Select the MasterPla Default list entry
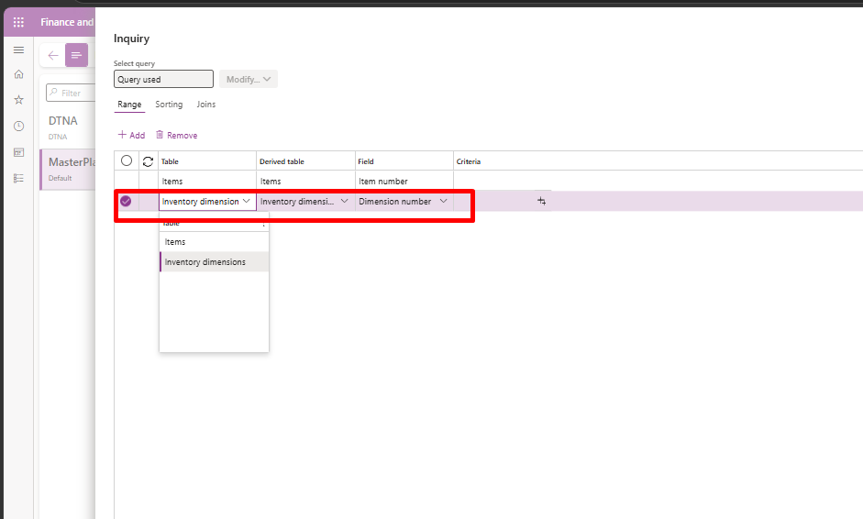This screenshot has width=863, height=519. tap(68, 170)
